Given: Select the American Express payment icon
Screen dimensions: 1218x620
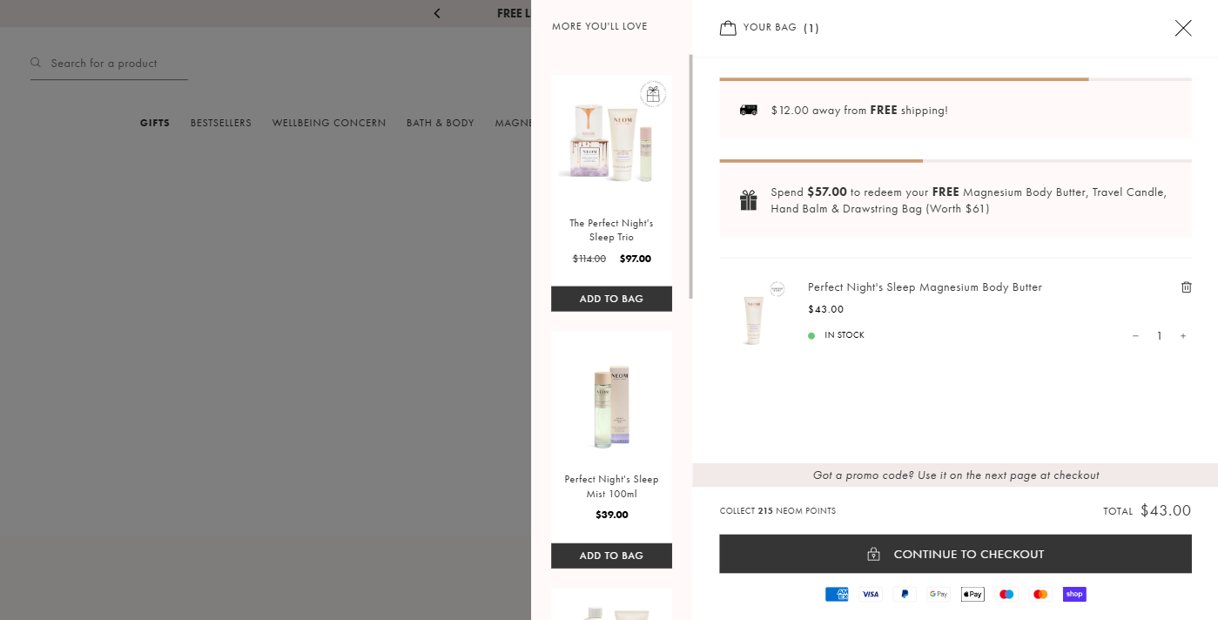Looking at the screenshot, I should click(x=837, y=594).
